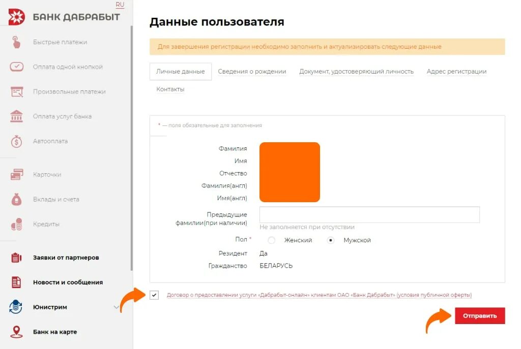Viewport: 521px width, 349px height.
Task: Click the БЕЛАРУСЬ citizenship value
Action: click(x=276, y=266)
